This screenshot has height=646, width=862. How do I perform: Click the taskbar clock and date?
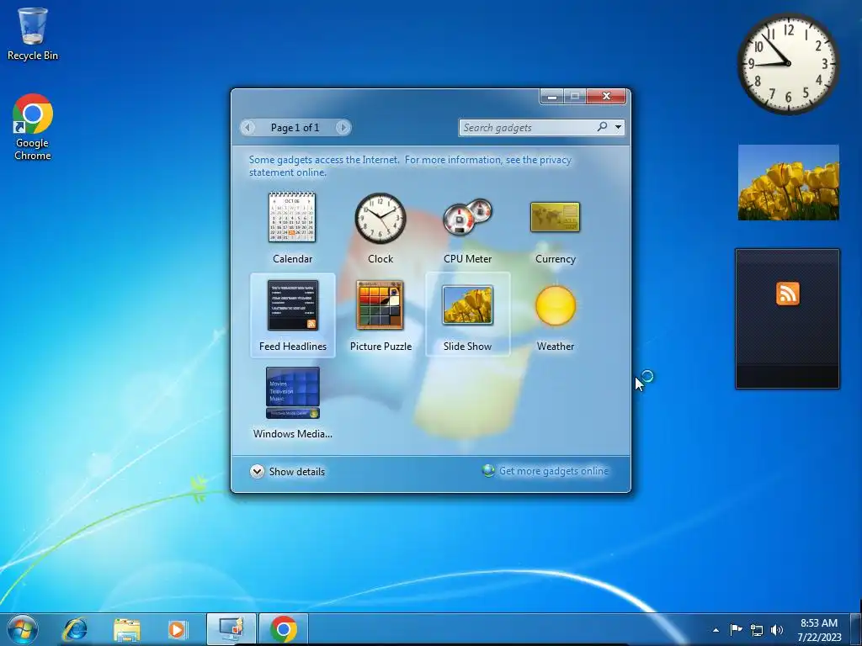(819, 629)
